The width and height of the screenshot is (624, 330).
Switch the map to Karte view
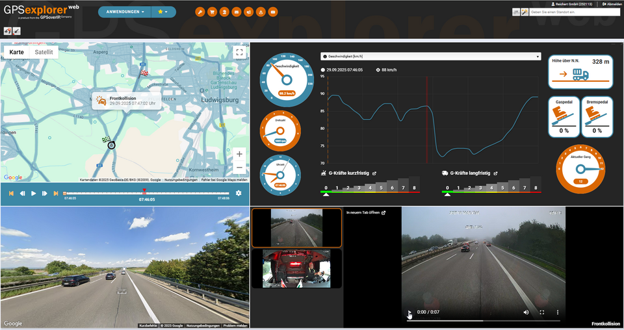[17, 52]
